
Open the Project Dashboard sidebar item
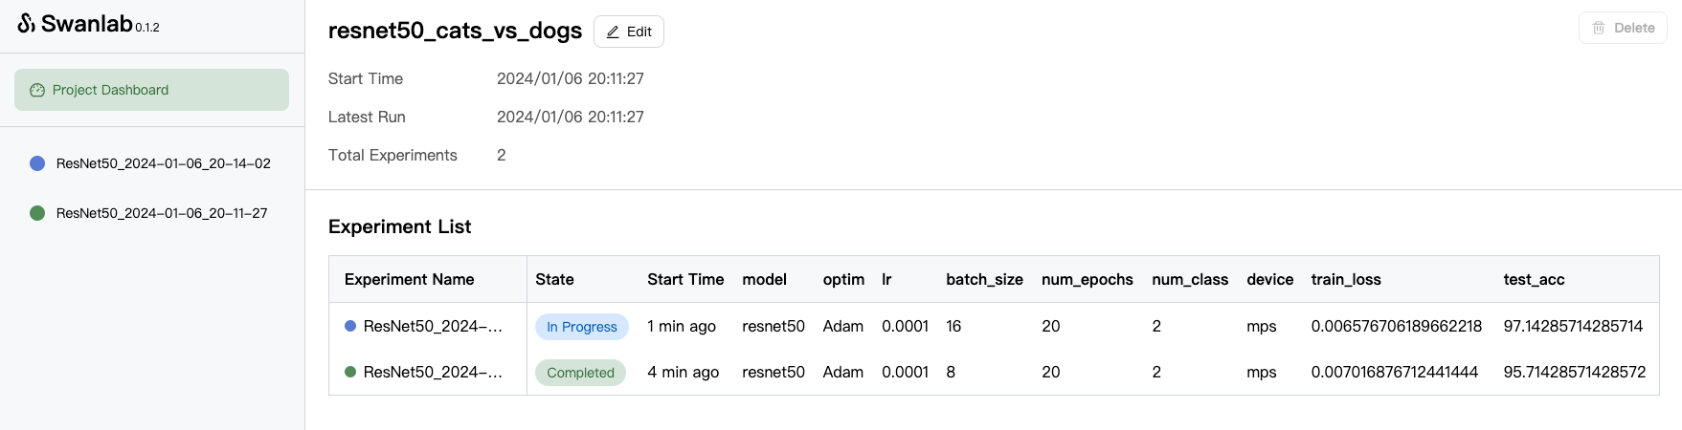click(x=151, y=90)
